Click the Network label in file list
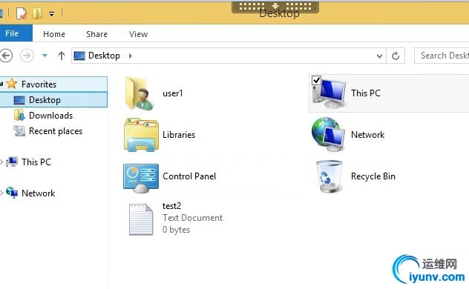Image resolution: width=469 pixels, height=289 pixels. (367, 135)
